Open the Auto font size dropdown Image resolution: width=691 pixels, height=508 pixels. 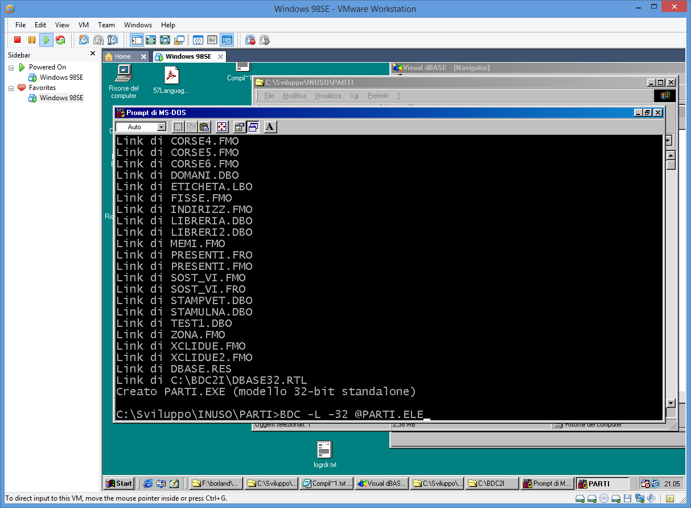click(162, 127)
